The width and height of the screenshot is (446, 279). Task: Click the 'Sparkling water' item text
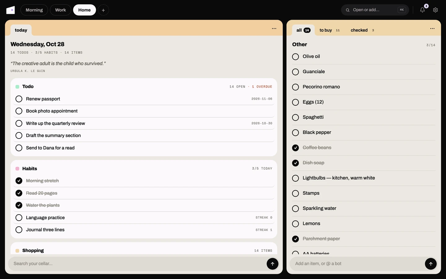[x=319, y=208]
